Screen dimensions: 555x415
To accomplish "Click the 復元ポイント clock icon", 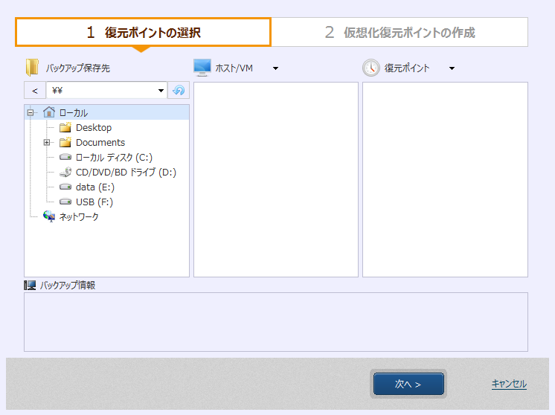I will [x=370, y=68].
